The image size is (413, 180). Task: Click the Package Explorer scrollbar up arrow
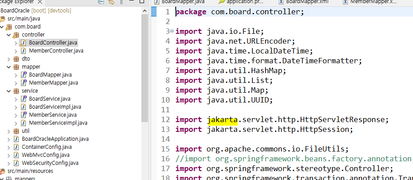click(145, 11)
